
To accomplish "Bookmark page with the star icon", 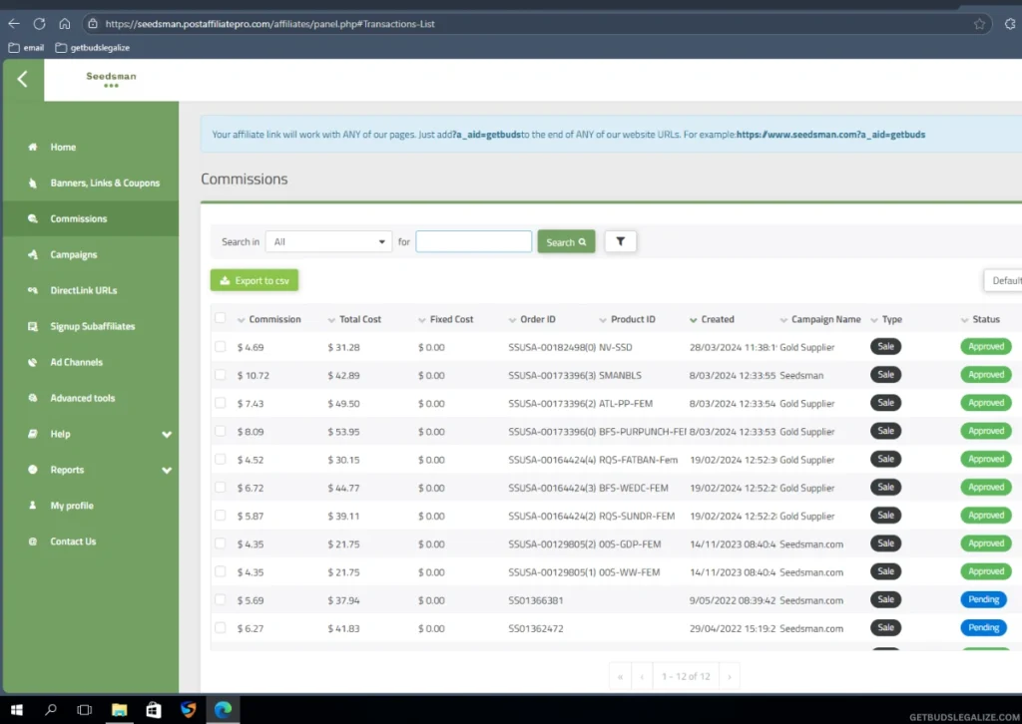I will (979, 24).
